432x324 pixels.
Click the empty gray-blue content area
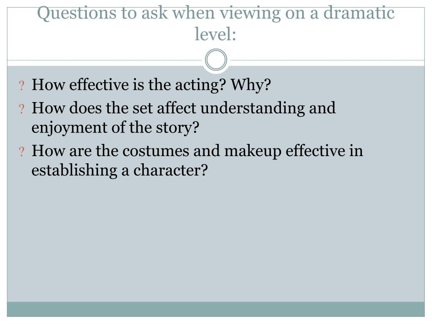[x=216, y=240]
